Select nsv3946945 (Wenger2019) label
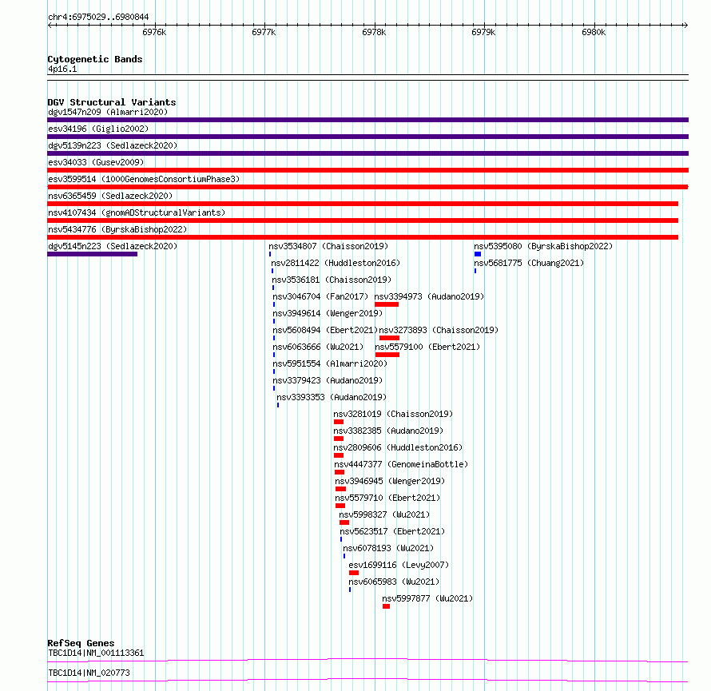This screenshot has width=711, height=691. (391, 481)
